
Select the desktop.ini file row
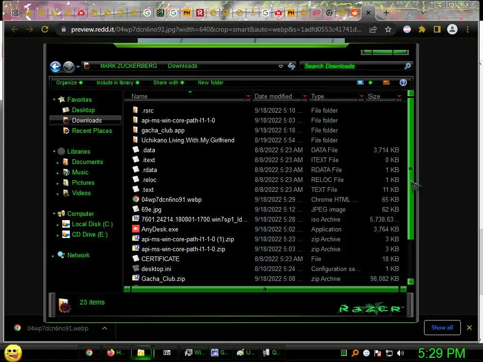click(x=266, y=269)
